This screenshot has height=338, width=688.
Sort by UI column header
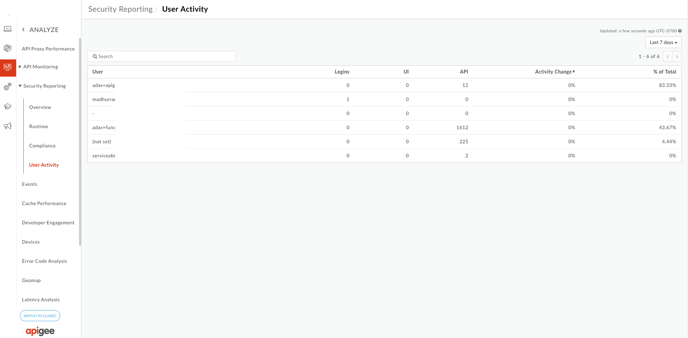[x=406, y=72]
